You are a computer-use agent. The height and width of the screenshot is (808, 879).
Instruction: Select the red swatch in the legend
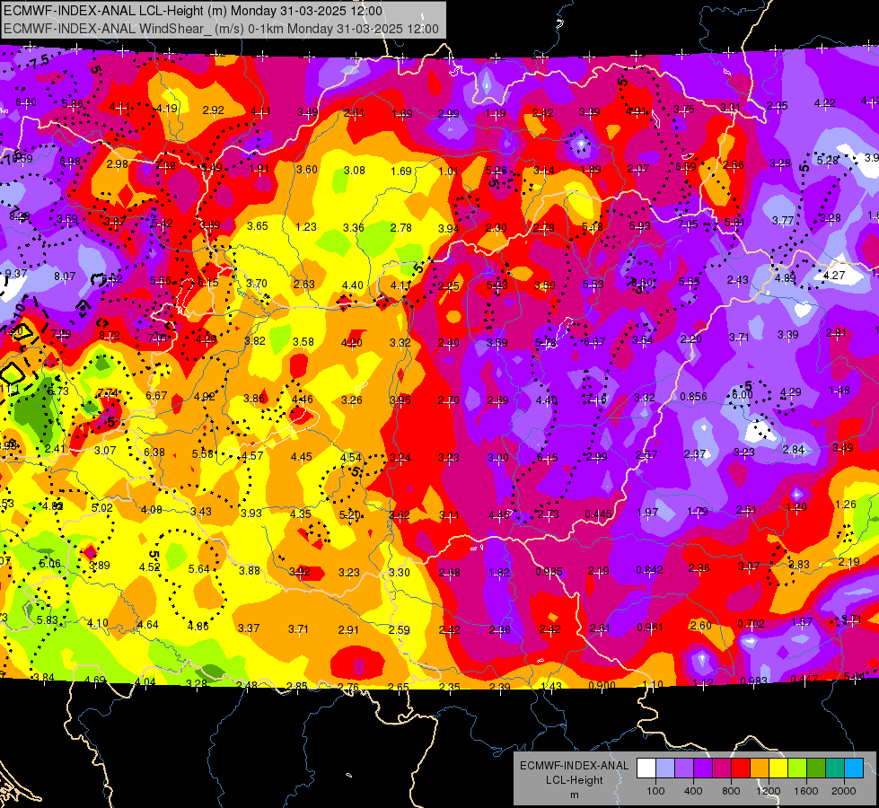pyautogui.click(x=741, y=768)
